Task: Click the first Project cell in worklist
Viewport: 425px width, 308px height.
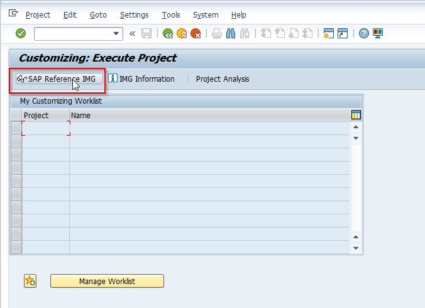Action: point(46,128)
